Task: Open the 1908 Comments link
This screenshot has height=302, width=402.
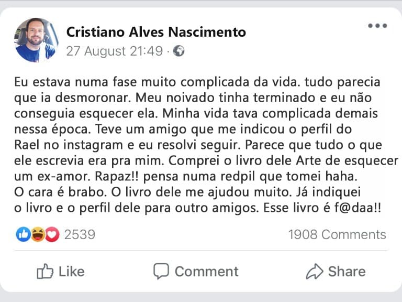Action: point(337,234)
